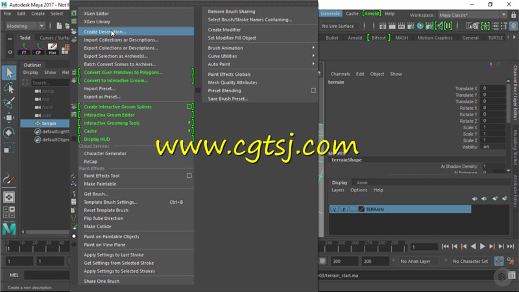Screen dimensions: 519x292
Task: Play animation backwards
Action: (x=474, y=247)
